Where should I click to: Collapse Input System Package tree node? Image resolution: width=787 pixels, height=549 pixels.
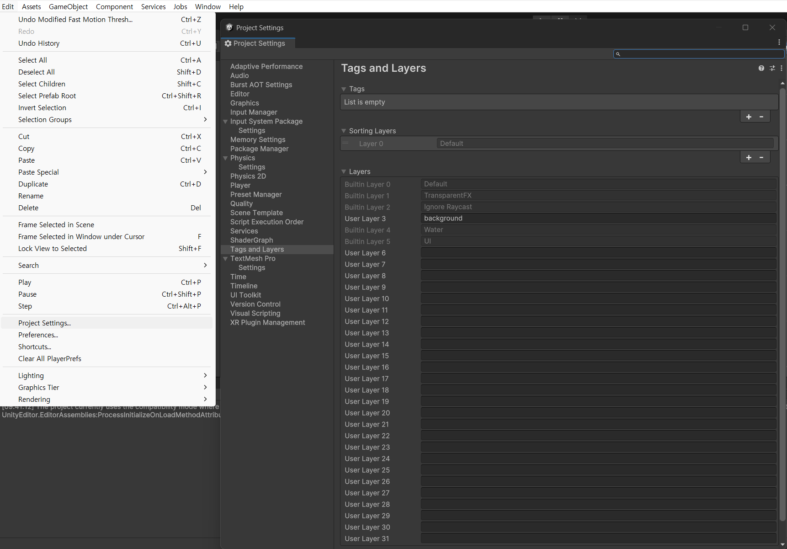[225, 122]
